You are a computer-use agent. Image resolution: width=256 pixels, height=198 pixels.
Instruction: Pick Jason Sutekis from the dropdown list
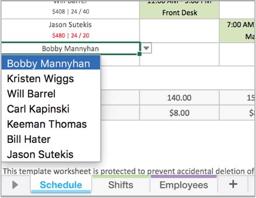coord(51,154)
